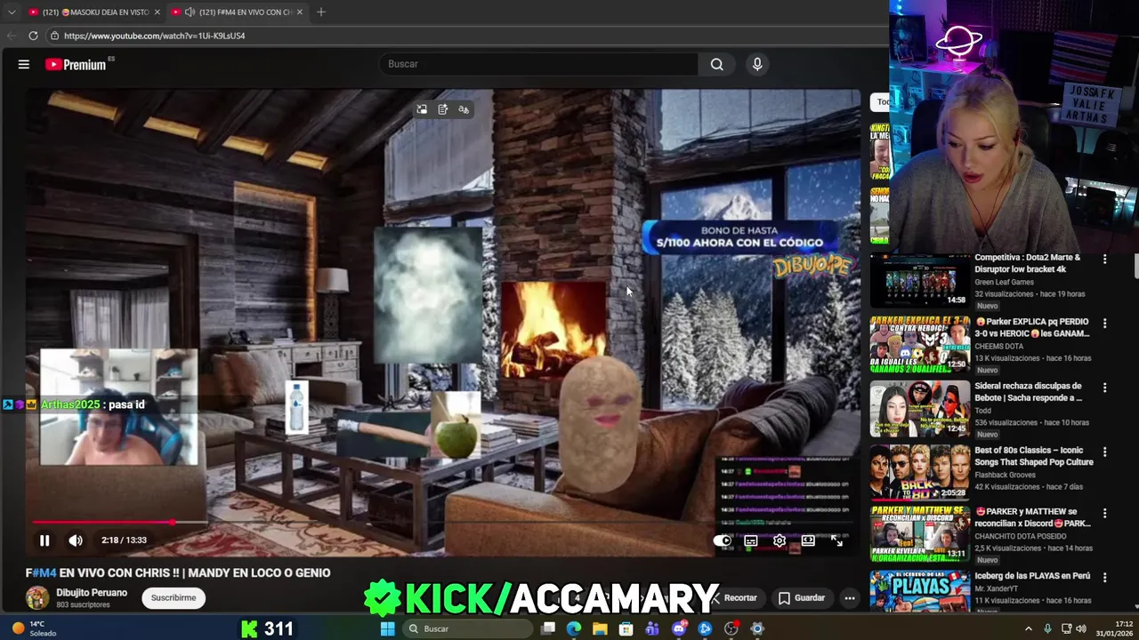Open Parker EXPLICA pq PERDIO video thumbnail
This screenshot has width=1139, height=640.
coord(919,345)
